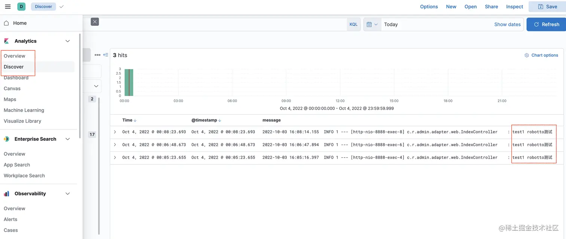Screen dimensions: 566x239
Task: Click the Today time range
Action: coord(391,24)
